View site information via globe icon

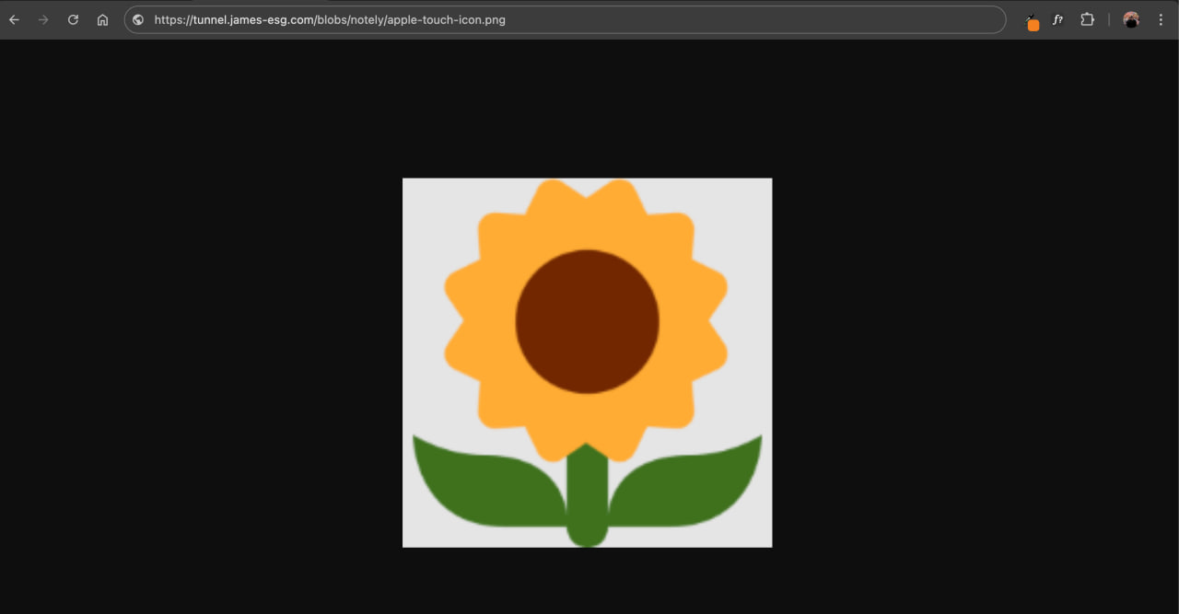pyautogui.click(x=138, y=19)
